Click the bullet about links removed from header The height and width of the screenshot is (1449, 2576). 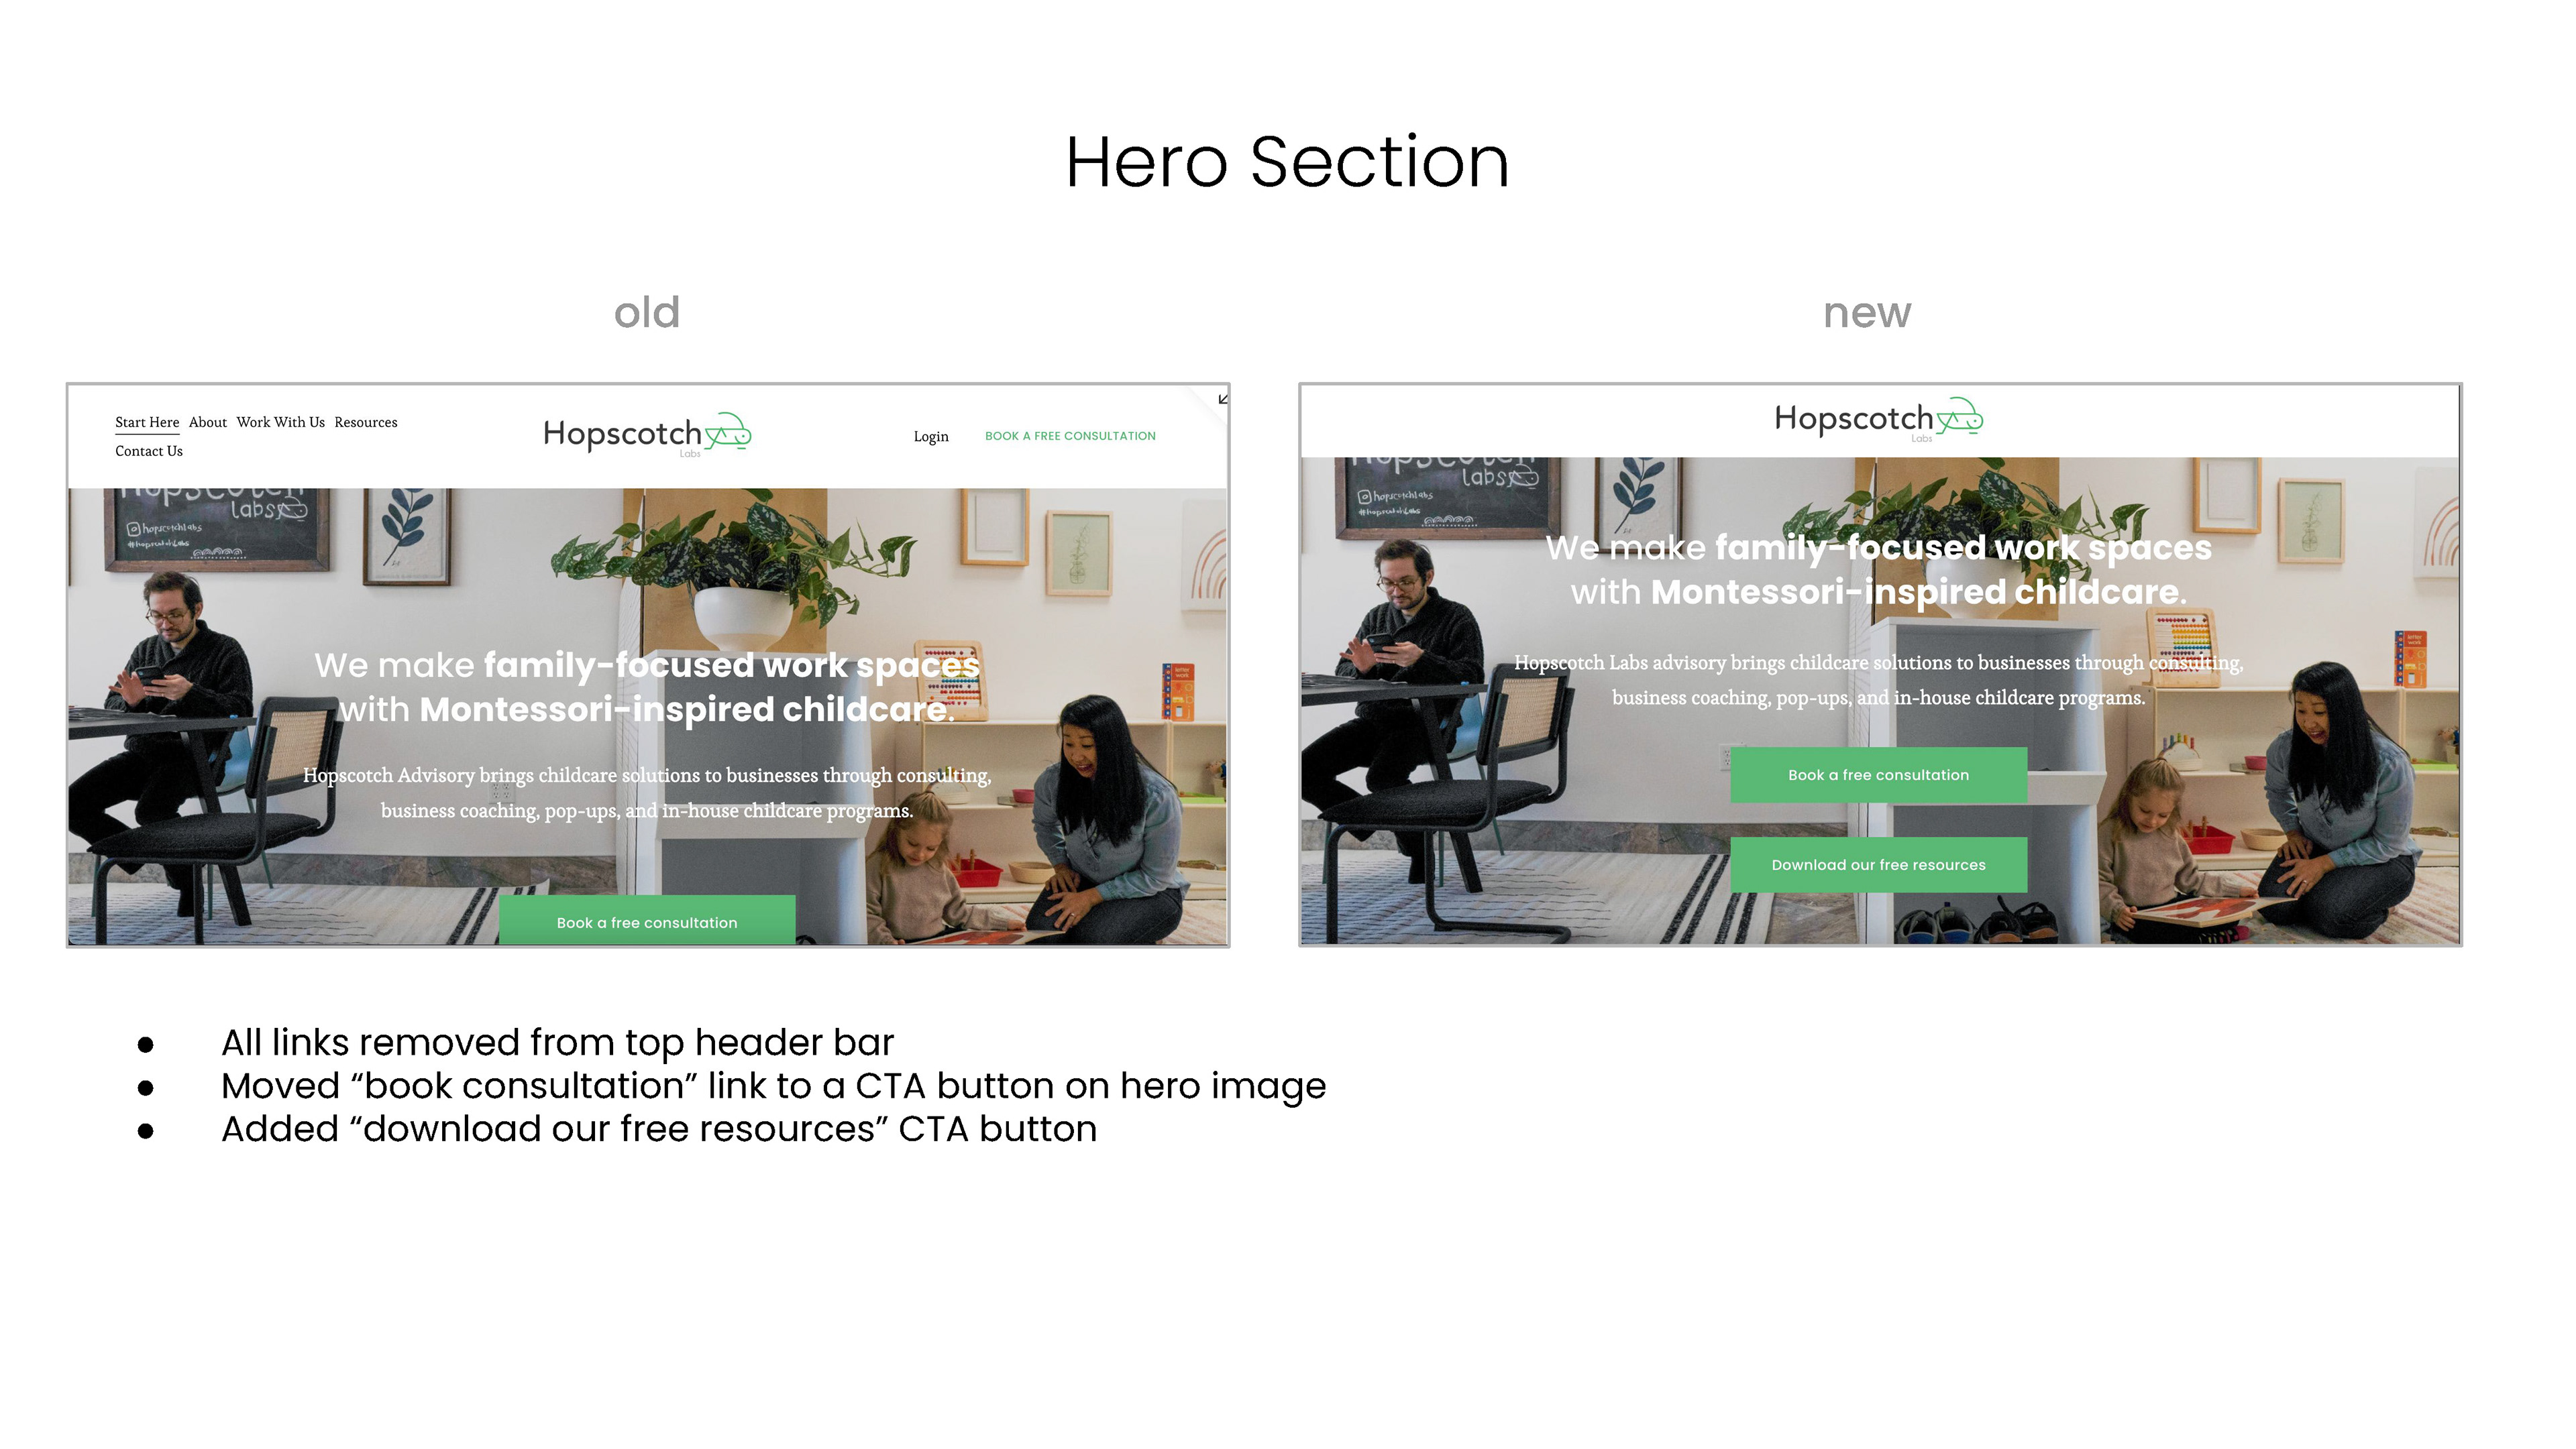[x=557, y=1043]
